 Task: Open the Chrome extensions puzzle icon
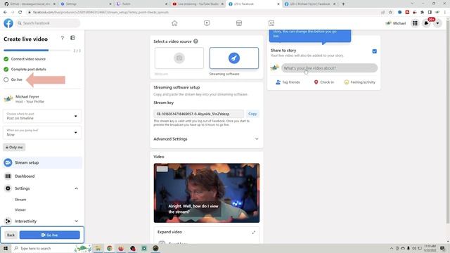point(422,13)
